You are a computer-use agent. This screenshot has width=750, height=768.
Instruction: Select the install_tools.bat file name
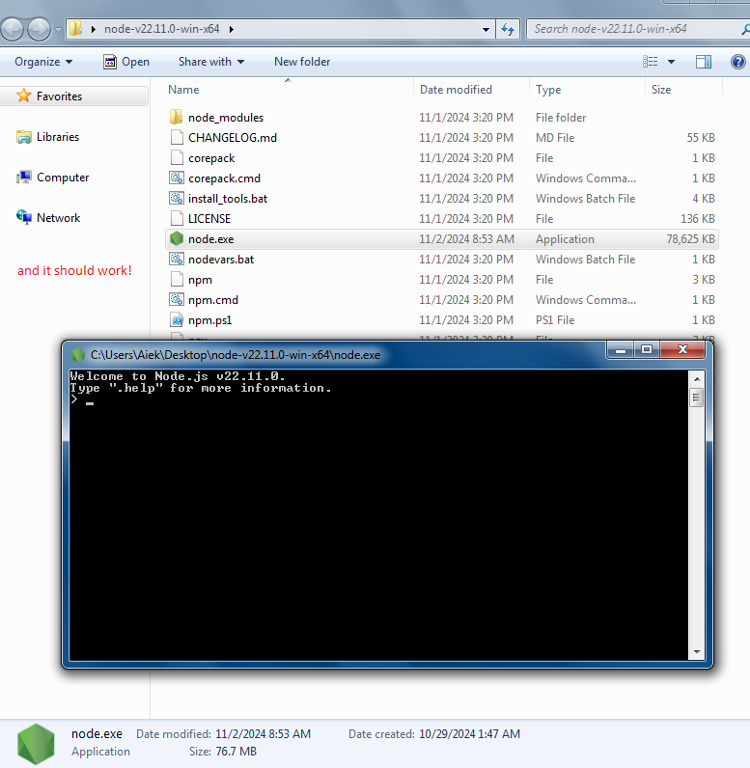pyautogui.click(x=228, y=199)
